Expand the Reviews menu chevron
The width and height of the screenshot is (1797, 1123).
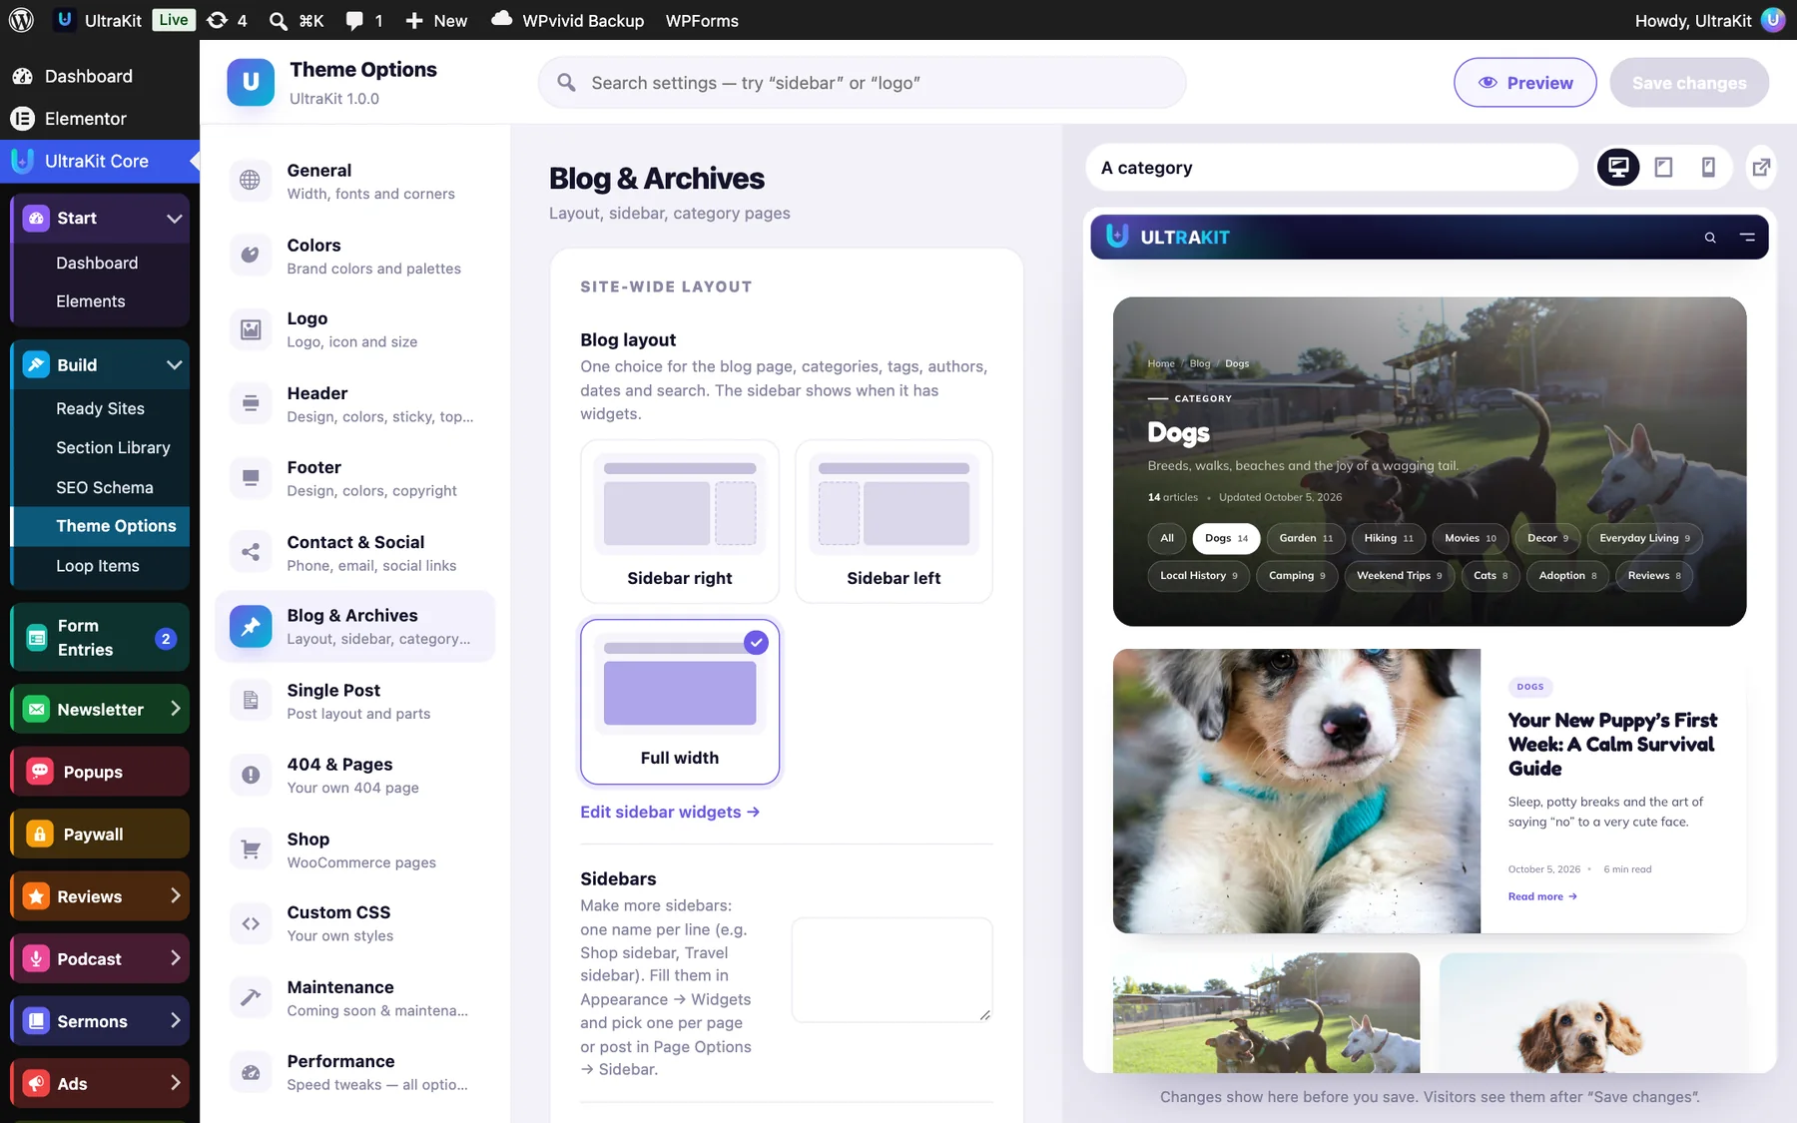176,895
